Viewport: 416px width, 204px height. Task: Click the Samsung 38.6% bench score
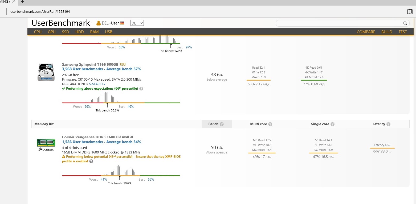217,75
